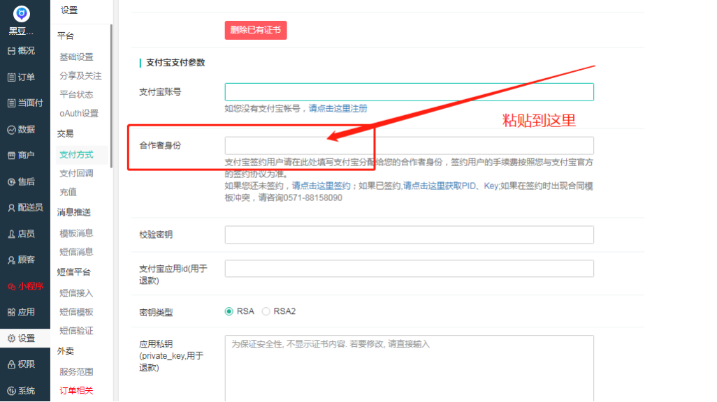Open 充值 settings page
This screenshot has width=717, height=402.
(68, 193)
